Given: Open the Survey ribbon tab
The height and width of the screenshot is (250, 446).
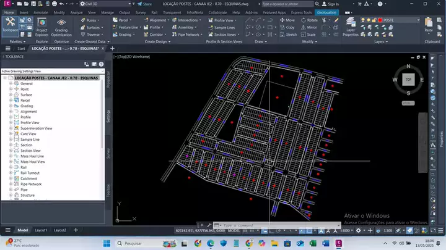Looking at the screenshot, I should pyautogui.click(x=141, y=12).
